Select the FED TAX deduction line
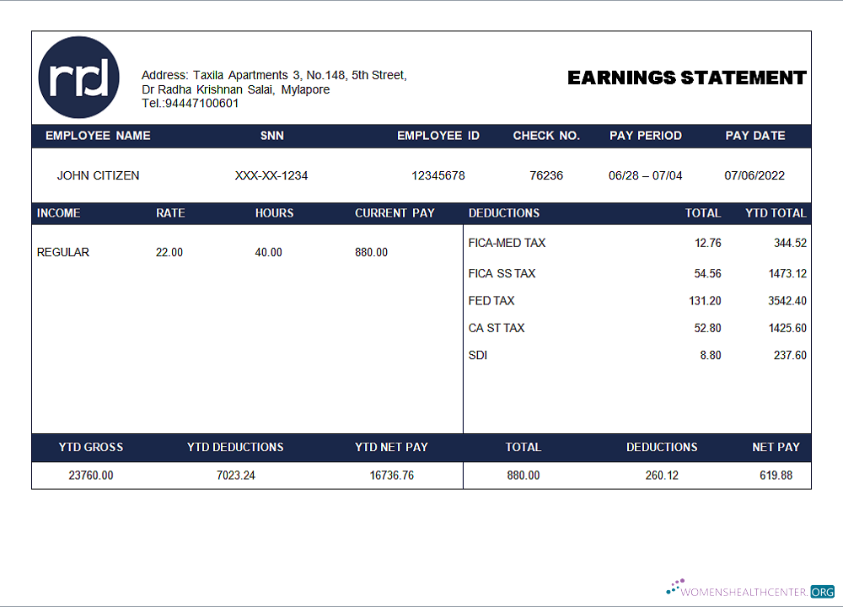This screenshot has height=607, width=843. [490, 300]
